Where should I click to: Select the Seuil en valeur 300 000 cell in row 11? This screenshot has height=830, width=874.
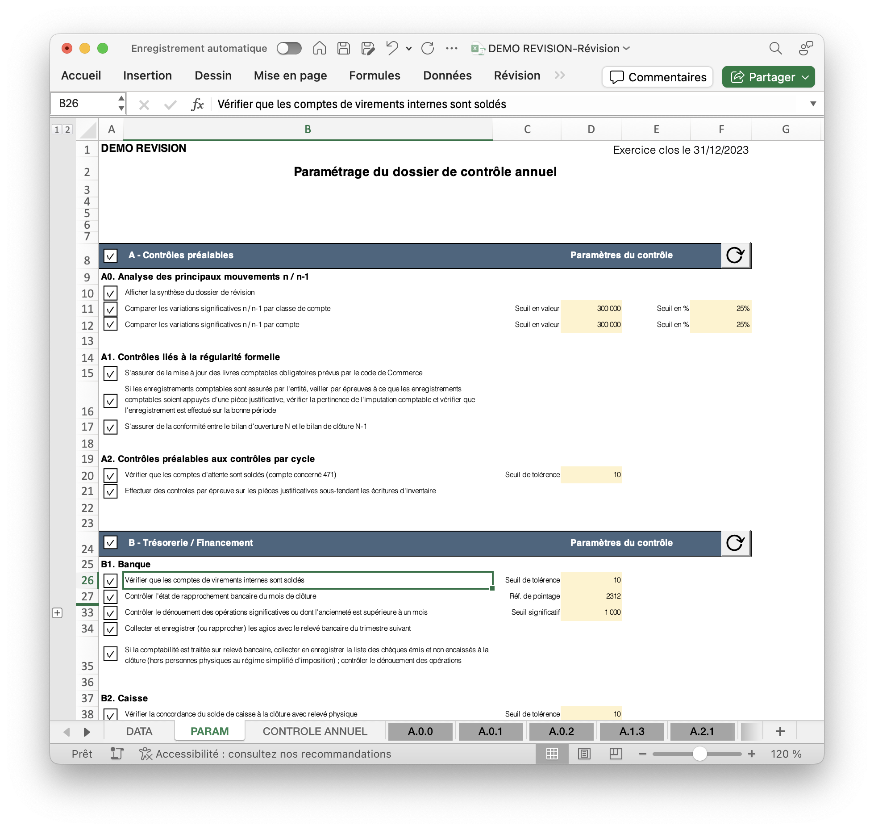point(591,309)
